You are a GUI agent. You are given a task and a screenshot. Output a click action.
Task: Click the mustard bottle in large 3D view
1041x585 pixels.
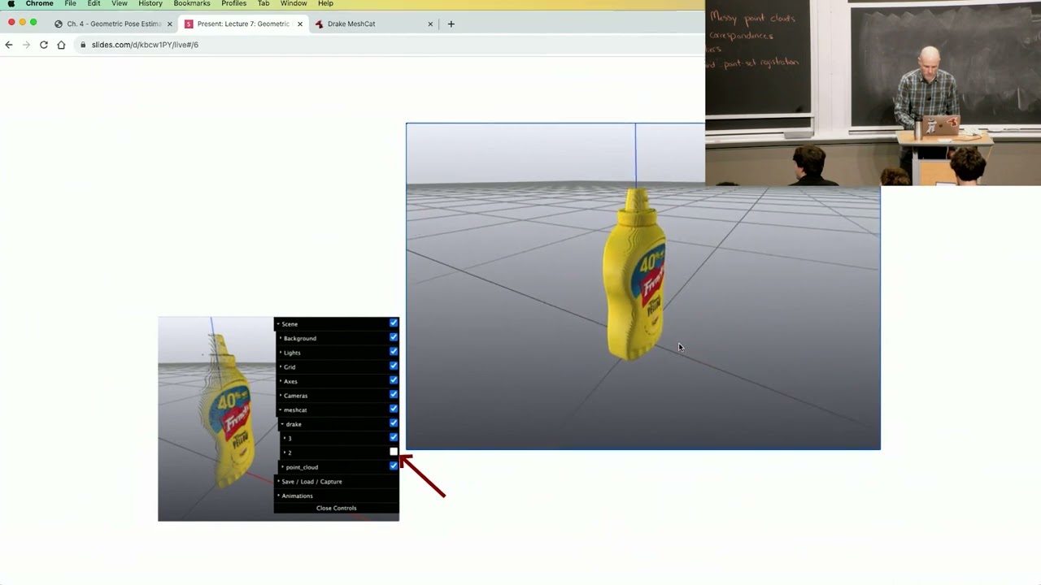[x=635, y=274]
